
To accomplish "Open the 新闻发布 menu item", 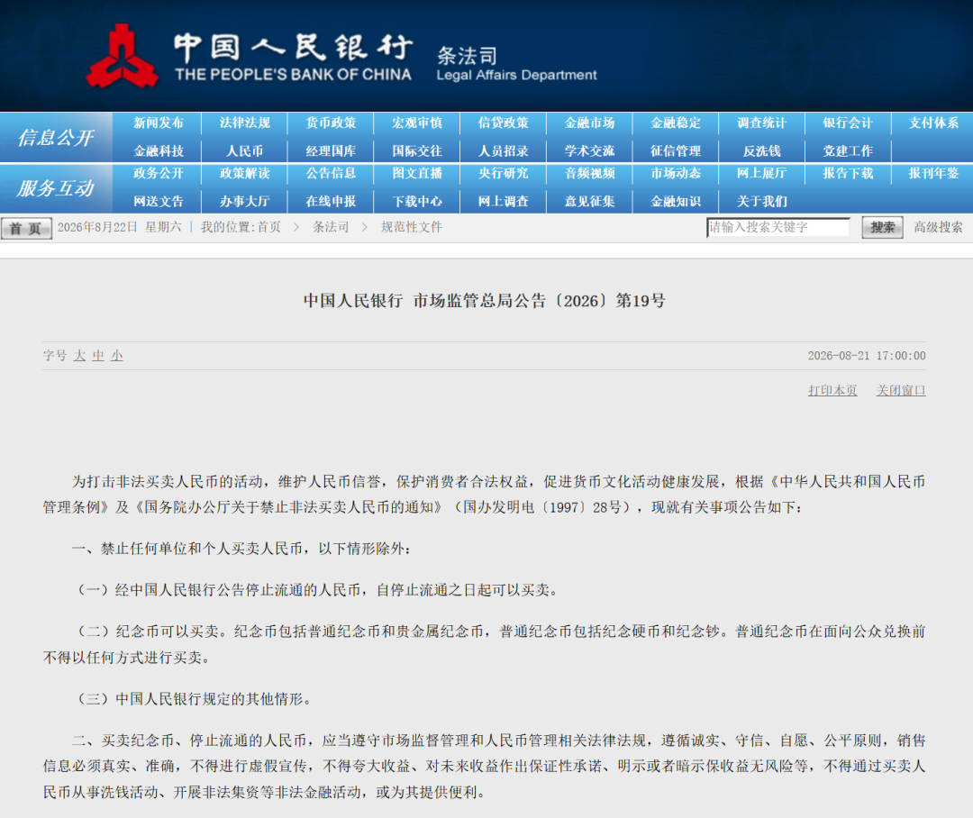I will 159,123.
